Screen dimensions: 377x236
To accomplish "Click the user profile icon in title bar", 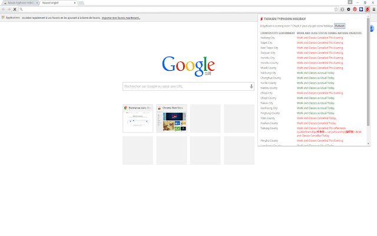I will [x=350, y=2].
